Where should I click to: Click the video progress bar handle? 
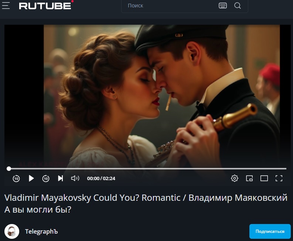coord(9,169)
